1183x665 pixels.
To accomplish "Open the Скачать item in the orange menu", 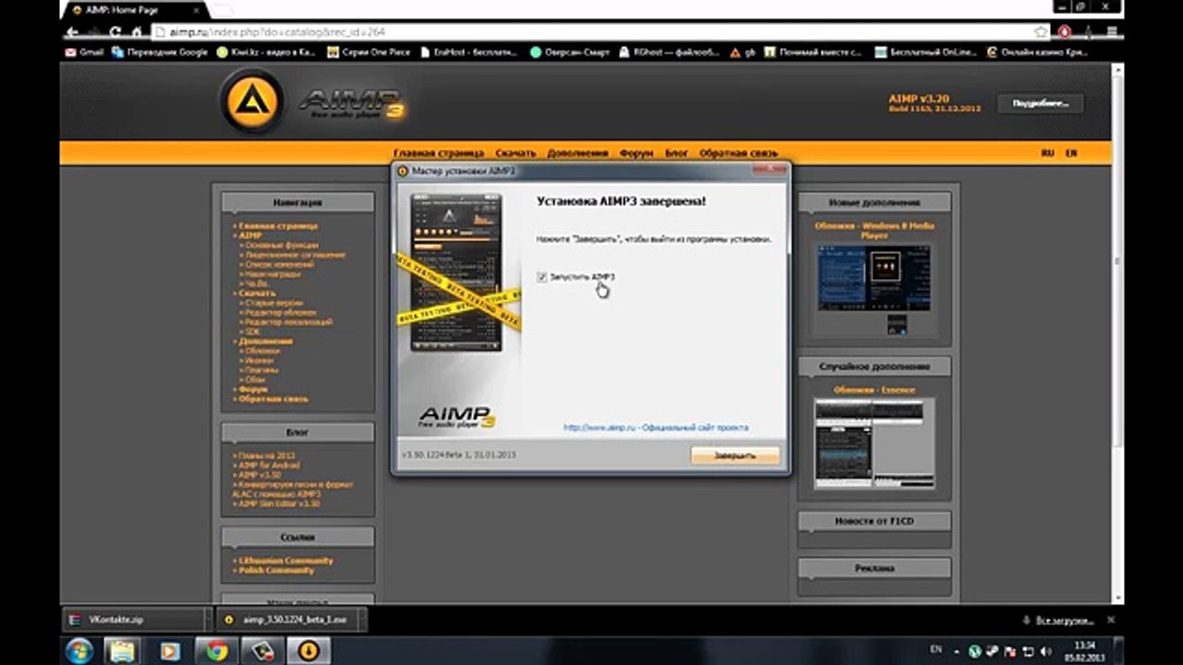I will coord(515,153).
